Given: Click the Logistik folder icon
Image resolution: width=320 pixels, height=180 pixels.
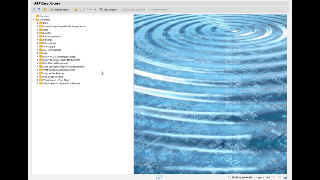Looking at the screenshot, I should [41, 33].
